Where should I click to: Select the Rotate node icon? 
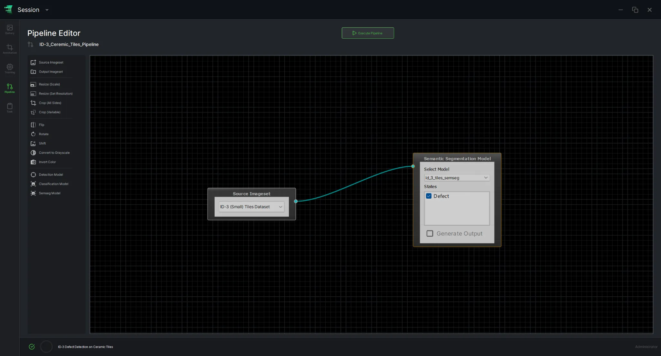[x=33, y=134]
